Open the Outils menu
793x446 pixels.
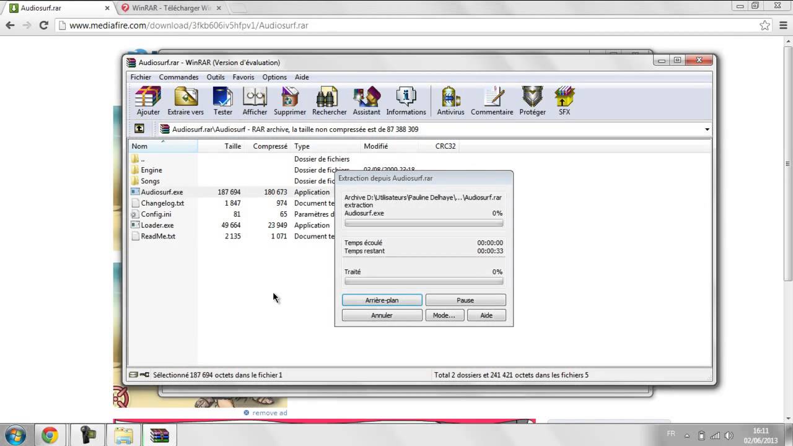coord(216,77)
